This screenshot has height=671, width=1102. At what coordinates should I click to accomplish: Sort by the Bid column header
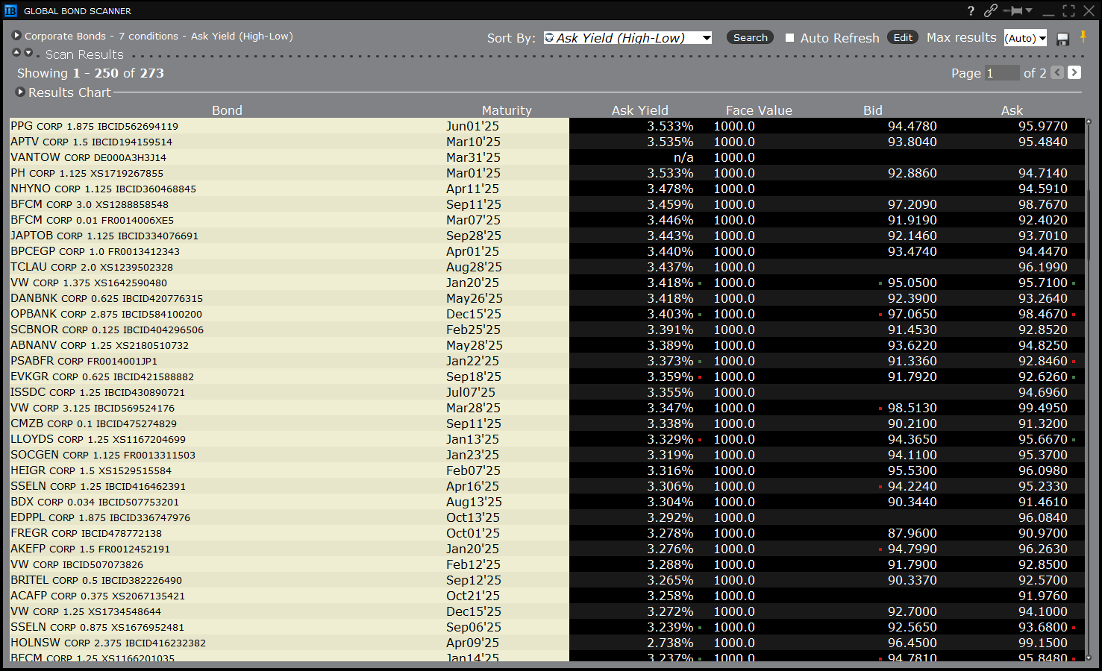873,110
